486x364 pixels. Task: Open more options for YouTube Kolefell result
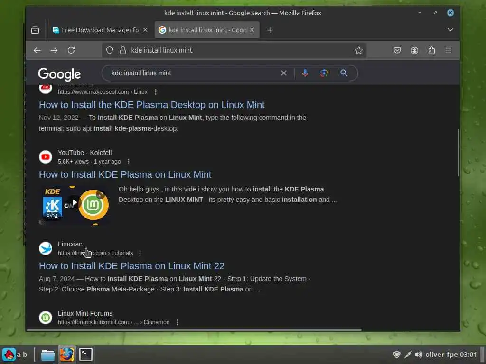128,162
